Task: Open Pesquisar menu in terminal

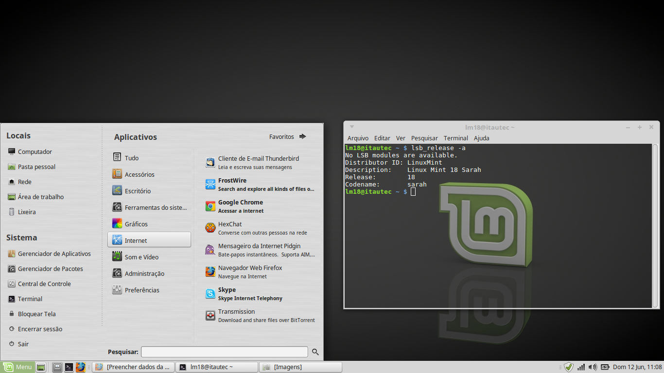Action: 424,138
